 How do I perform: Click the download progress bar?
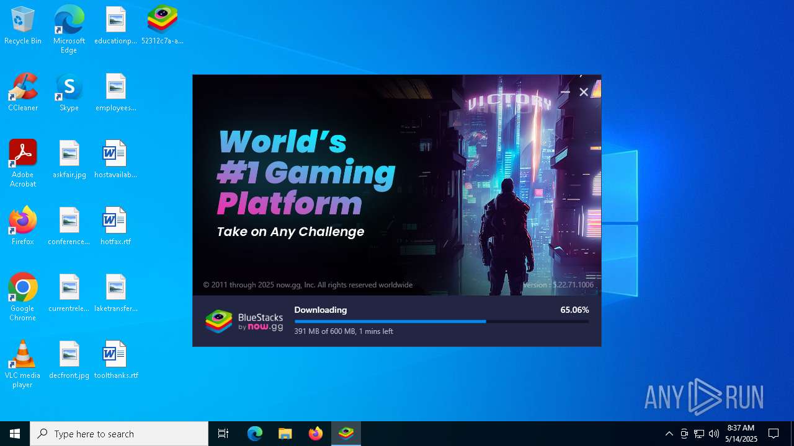coord(442,321)
